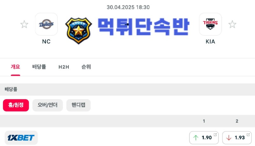
Task: Select the 핸디캡 odds filter
Action: pos(78,105)
